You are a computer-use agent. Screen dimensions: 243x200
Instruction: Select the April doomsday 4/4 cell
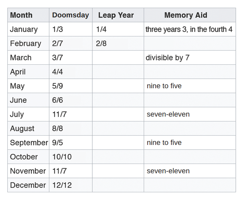point(58,72)
